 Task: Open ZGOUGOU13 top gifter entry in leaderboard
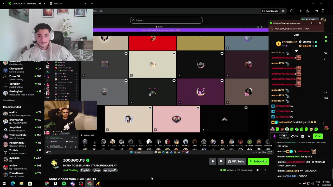coord(286,44)
